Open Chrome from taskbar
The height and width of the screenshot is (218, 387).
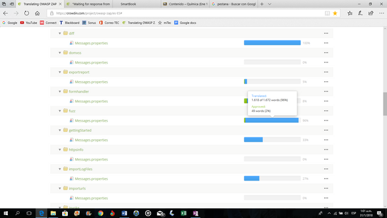click(100, 213)
